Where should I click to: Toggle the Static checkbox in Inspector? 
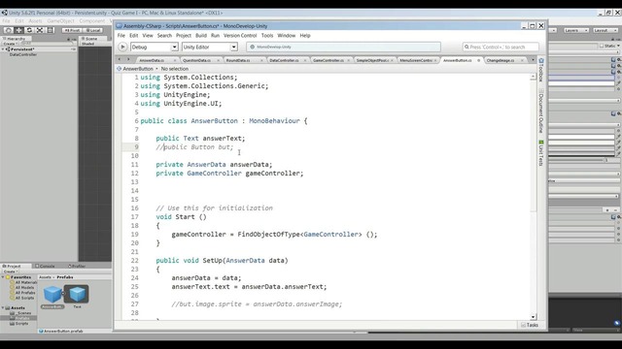[x=602, y=46]
